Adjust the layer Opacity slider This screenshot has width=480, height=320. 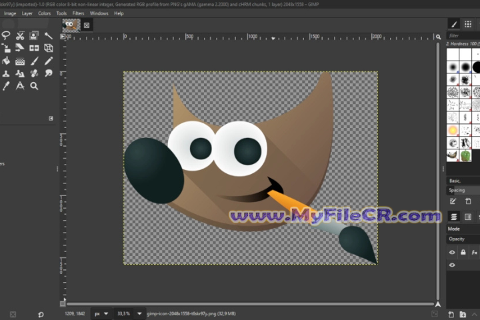coord(463,239)
